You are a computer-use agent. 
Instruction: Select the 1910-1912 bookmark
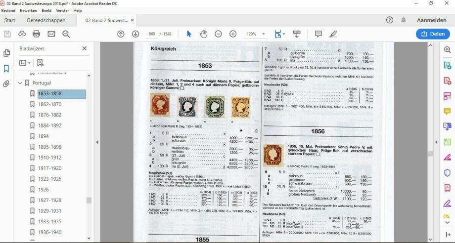point(49,158)
